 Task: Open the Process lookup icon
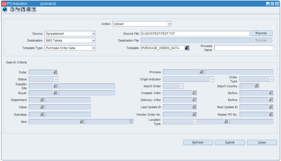(202, 72)
